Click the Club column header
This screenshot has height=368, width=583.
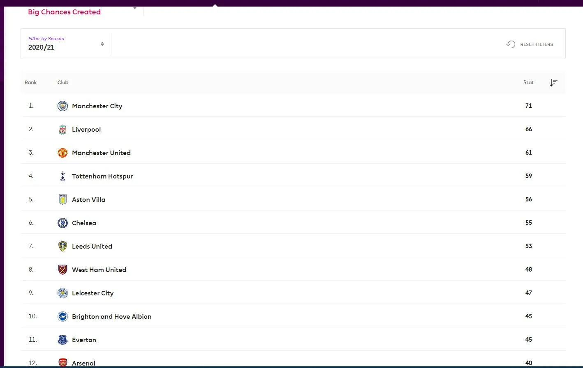[63, 82]
